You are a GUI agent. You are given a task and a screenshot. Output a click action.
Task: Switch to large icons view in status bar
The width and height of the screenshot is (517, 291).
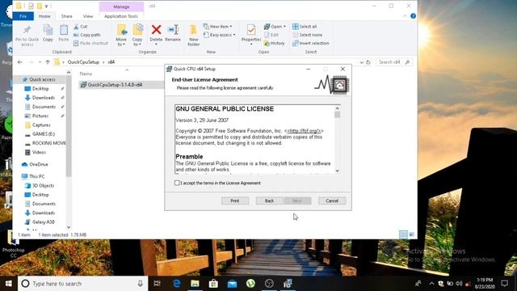412,234
